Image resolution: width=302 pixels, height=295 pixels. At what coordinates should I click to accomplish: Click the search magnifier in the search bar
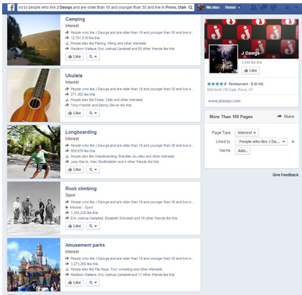(x=191, y=8)
